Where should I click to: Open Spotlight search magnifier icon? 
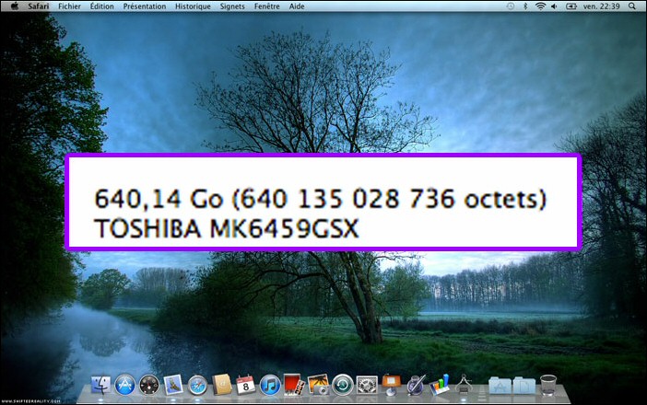pos(632,6)
